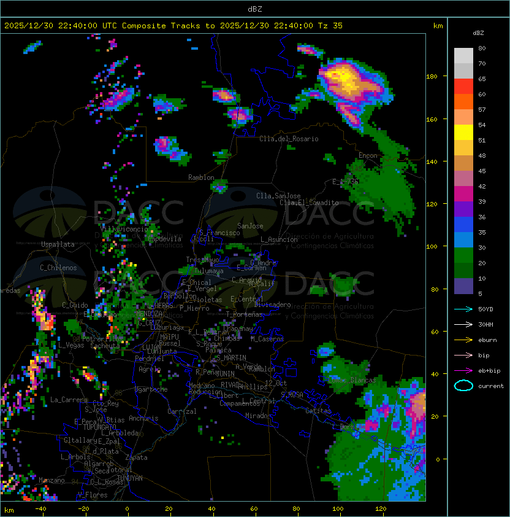
Task: Pick the light blue swatch between 35 and 30
Action: click(463, 239)
